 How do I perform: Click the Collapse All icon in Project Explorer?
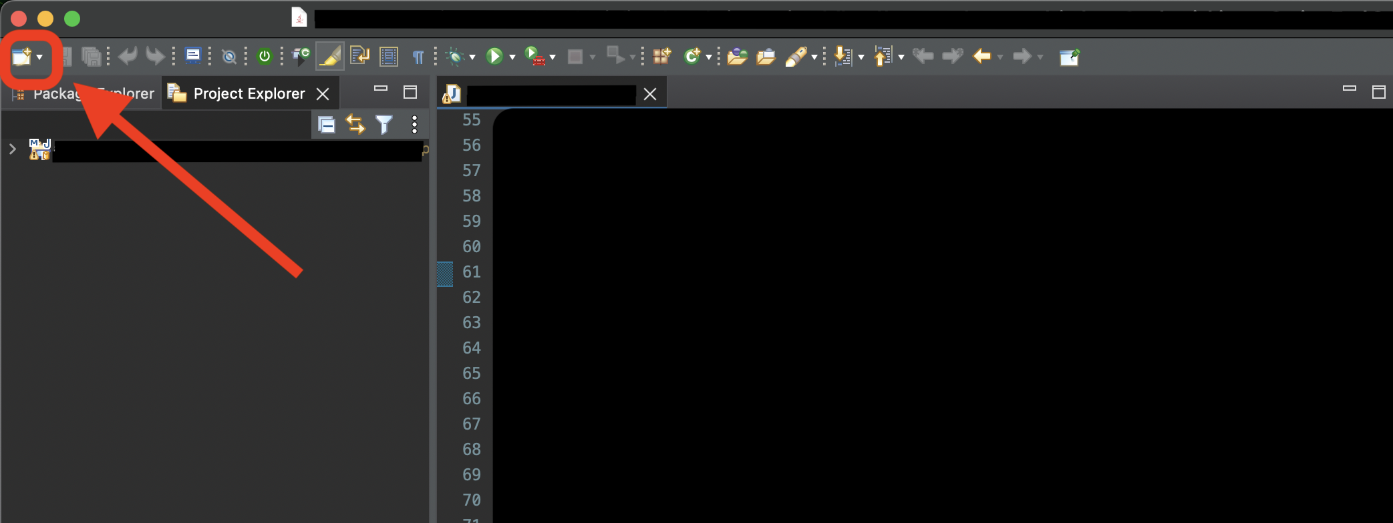[x=327, y=125]
